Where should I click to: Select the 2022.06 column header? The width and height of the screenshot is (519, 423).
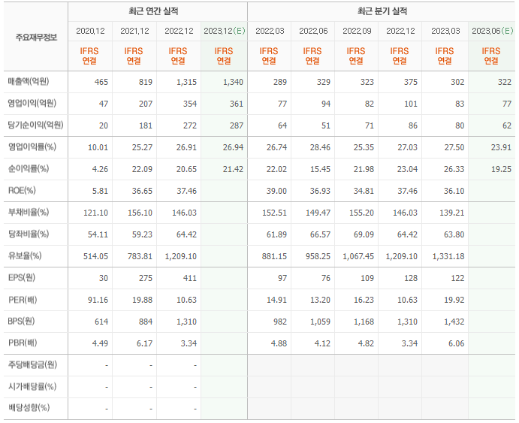pyautogui.click(x=313, y=31)
